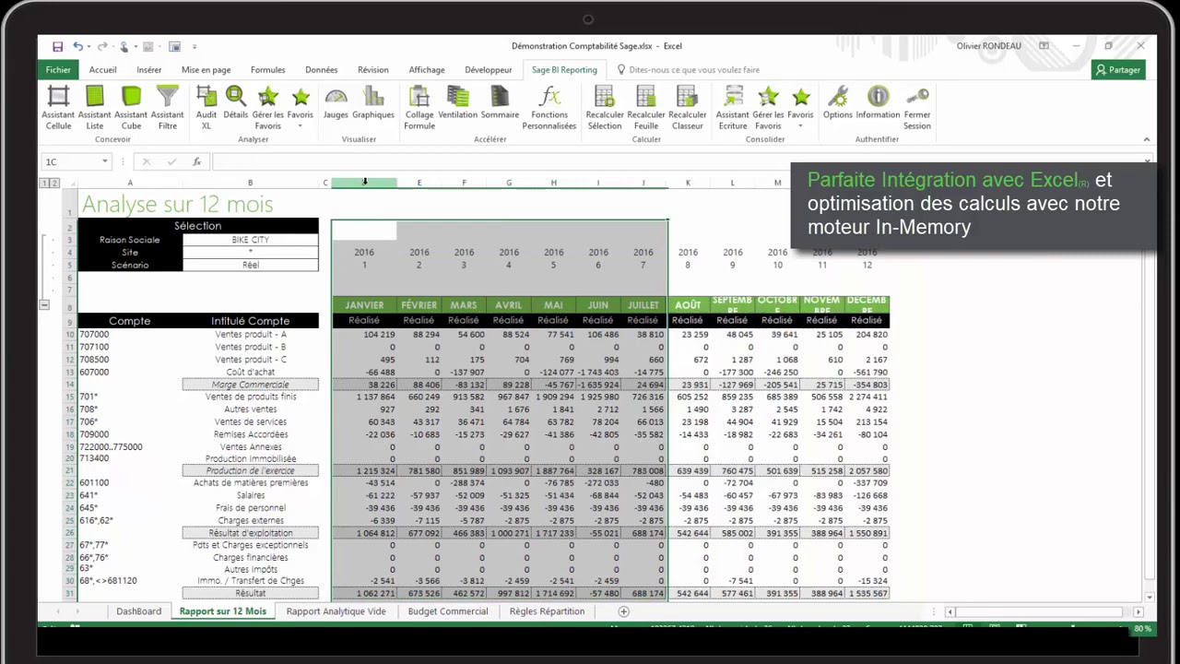Select the Sage BI Reporting tab
The image size is (1180, 664).
pyautogui.click(x=564, y=70)
